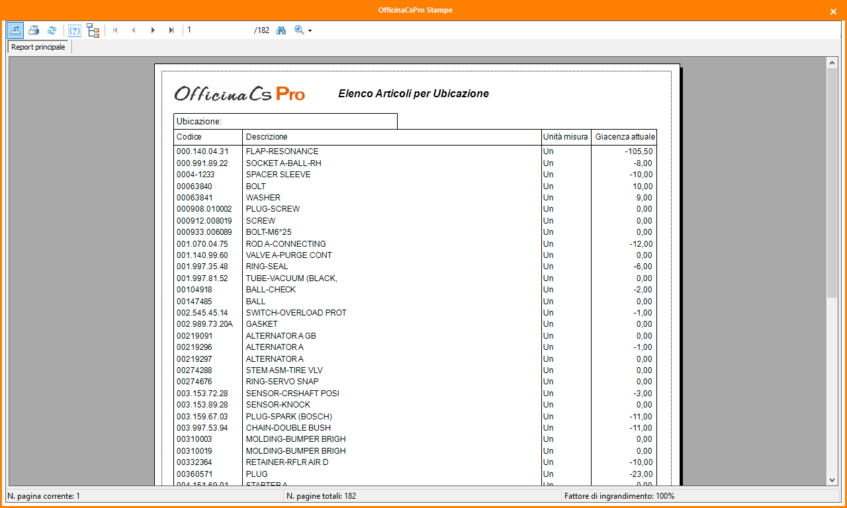Click N. pagina corrente status entry

[44, 496]
